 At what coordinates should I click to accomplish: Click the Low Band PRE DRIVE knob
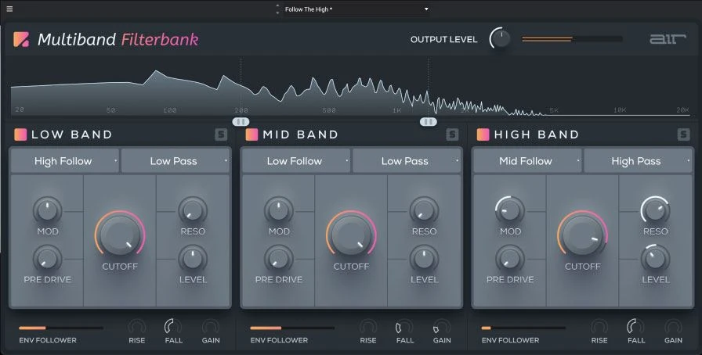(48, 258)
